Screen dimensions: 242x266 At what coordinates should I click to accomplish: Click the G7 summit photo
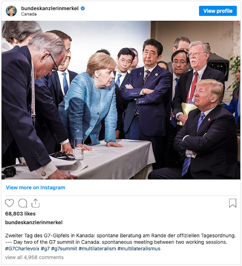click(x=121, y=100)
